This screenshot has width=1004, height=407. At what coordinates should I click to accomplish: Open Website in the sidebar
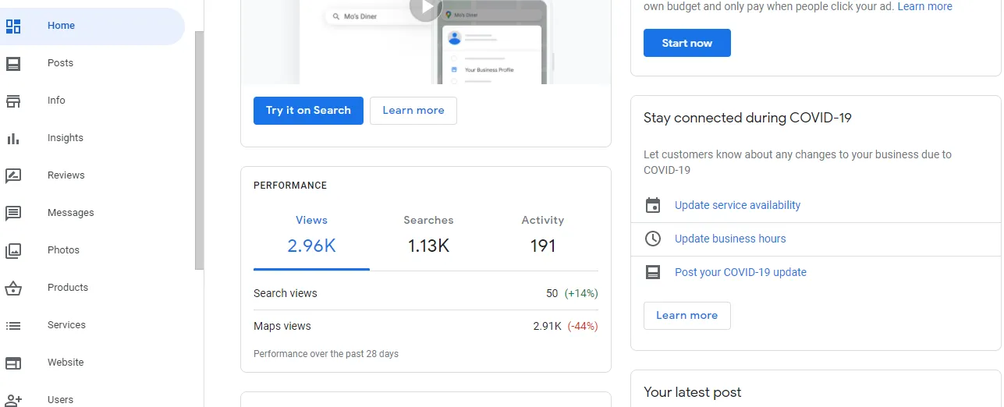pyautogui.click(x=92, y=363)
